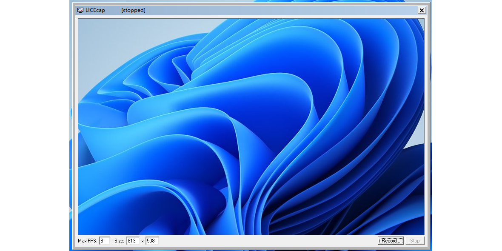Click the capture width field showing 813
The height and width of the screenshot is (251, 502).
pyautogui.click(x=133, y=241)
